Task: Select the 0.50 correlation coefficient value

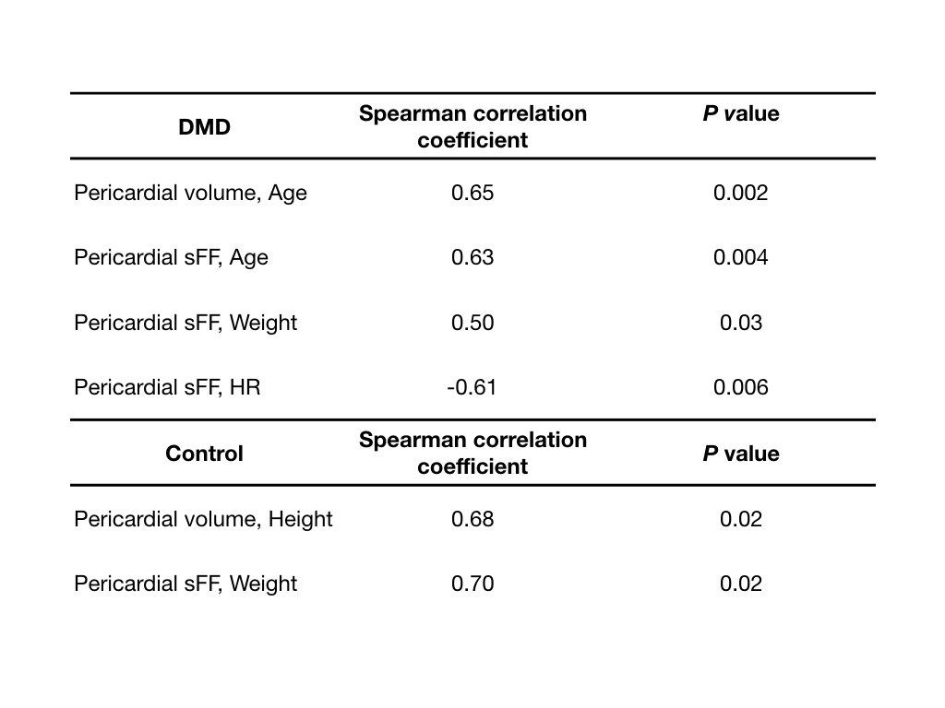Action: point(472,323)
